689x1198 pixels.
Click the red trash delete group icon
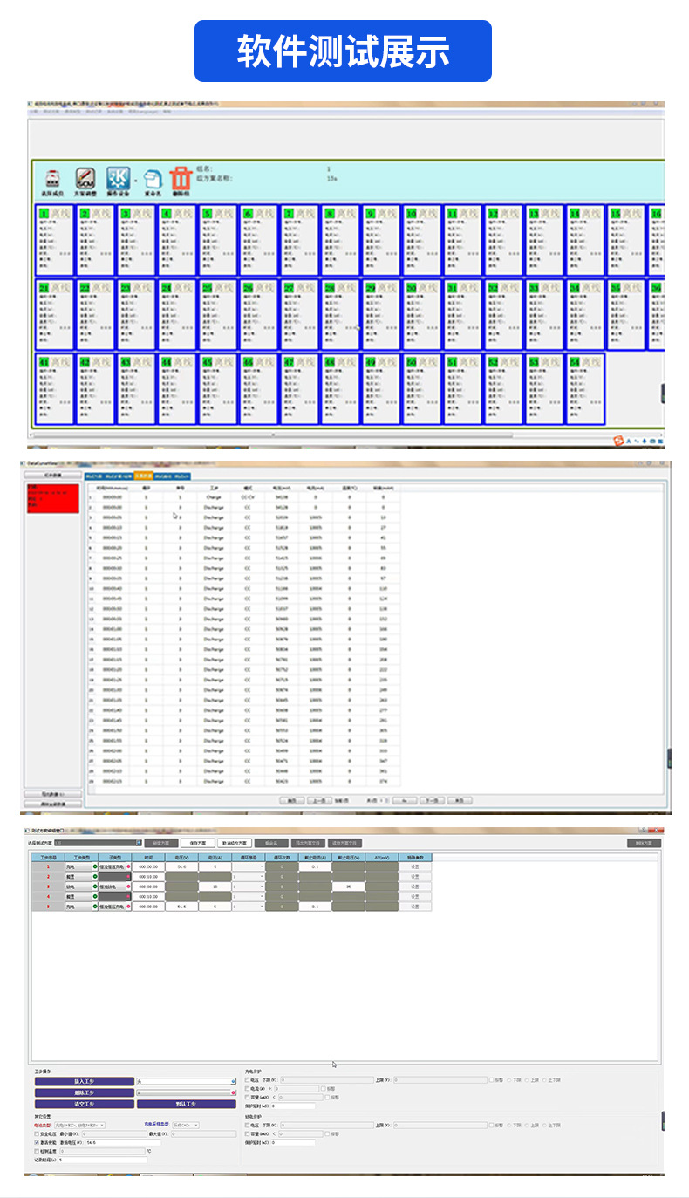[181, 180]
